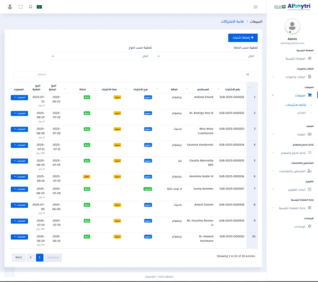Sort by الباقة column header
Image resolution: width=318 pixels, height=282 pixels.
click(174, 89)
